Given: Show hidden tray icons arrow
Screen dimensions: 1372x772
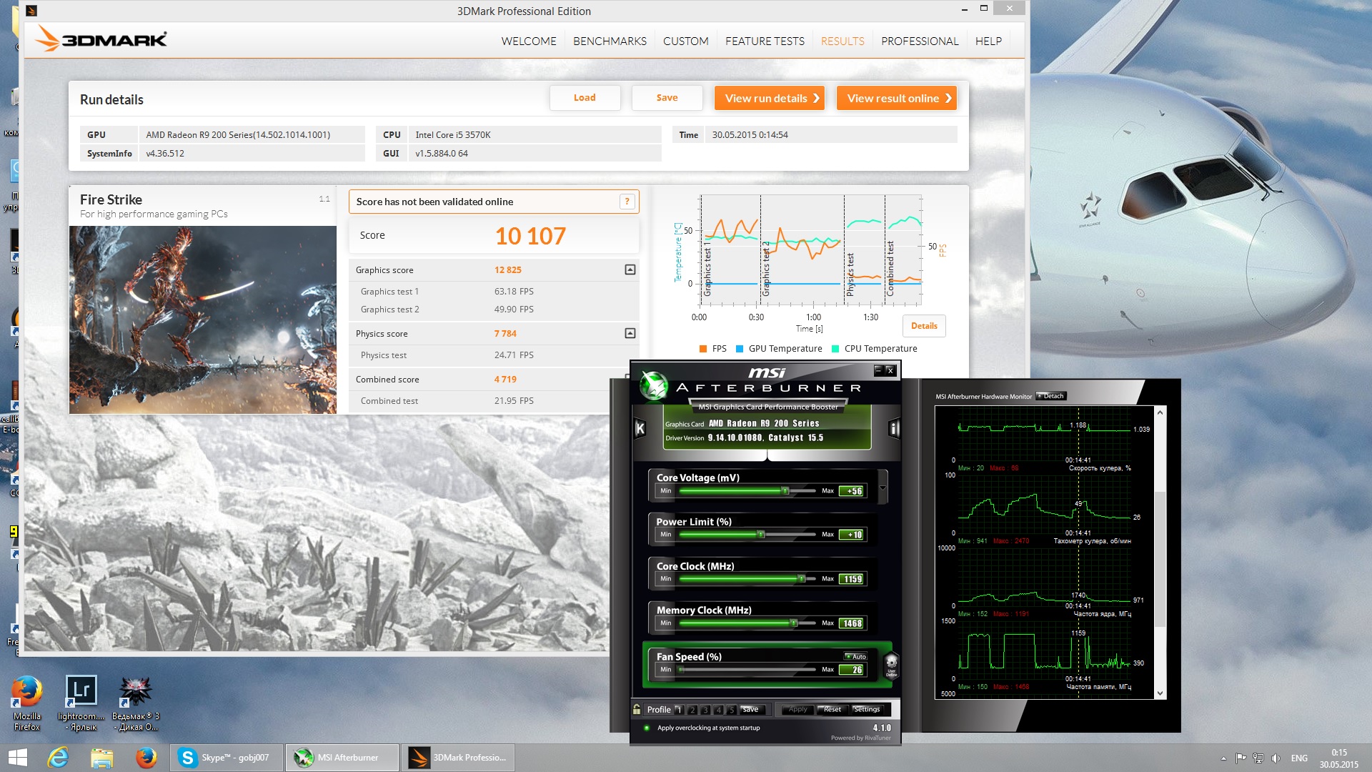Looking at the screenshot, I should coord(1223,758).
